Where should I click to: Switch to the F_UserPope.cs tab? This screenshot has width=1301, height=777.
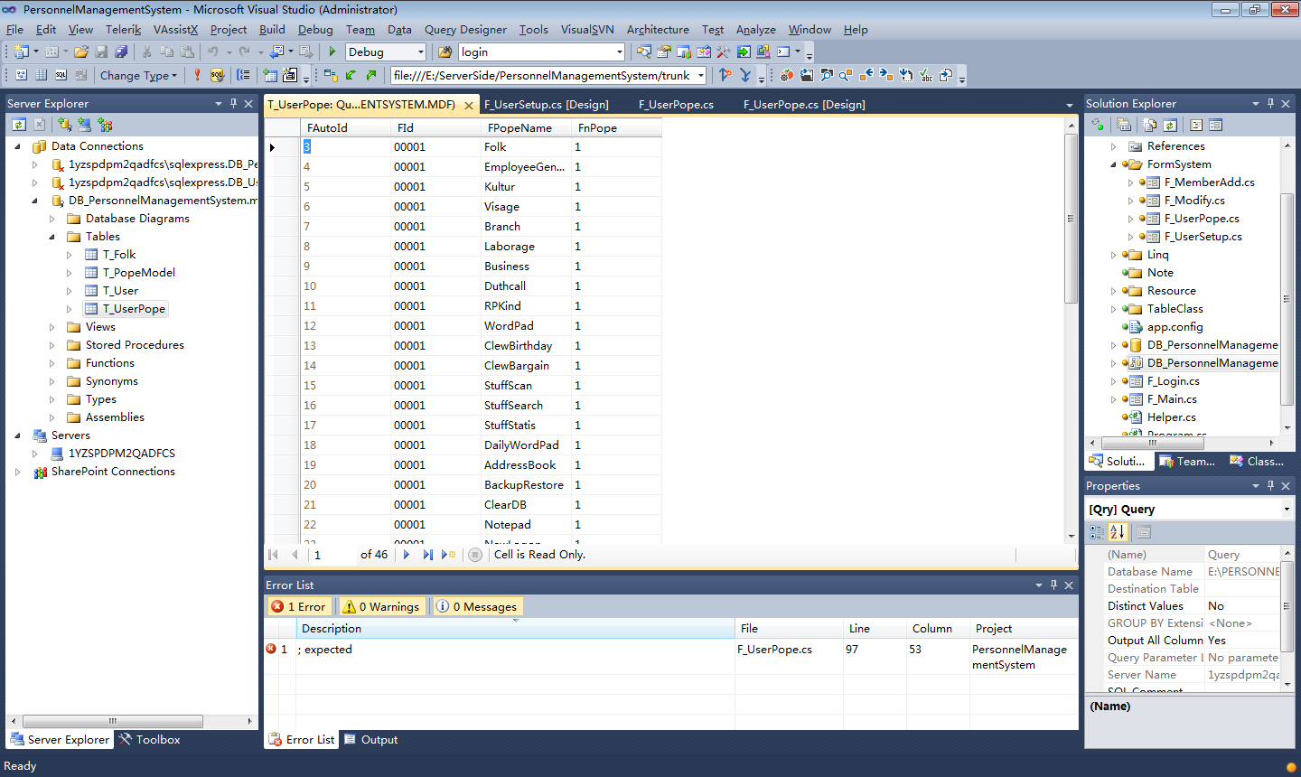pos(676,105)
